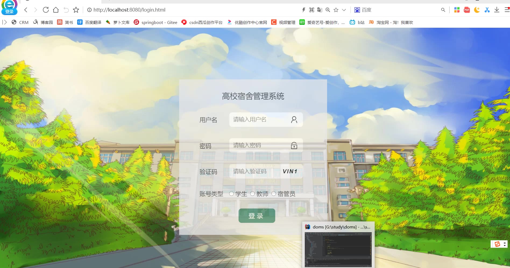Image resolution: width=510 pixels, height=268 pixels.
Task: Click the favorites star in address bar
Action: point(336,10)
